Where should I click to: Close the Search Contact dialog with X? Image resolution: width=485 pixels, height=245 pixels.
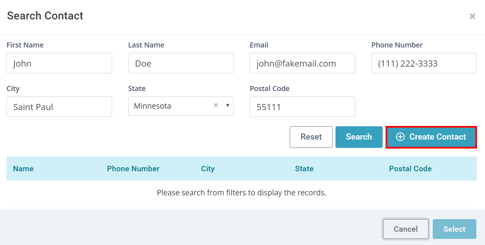coord(472,16)
